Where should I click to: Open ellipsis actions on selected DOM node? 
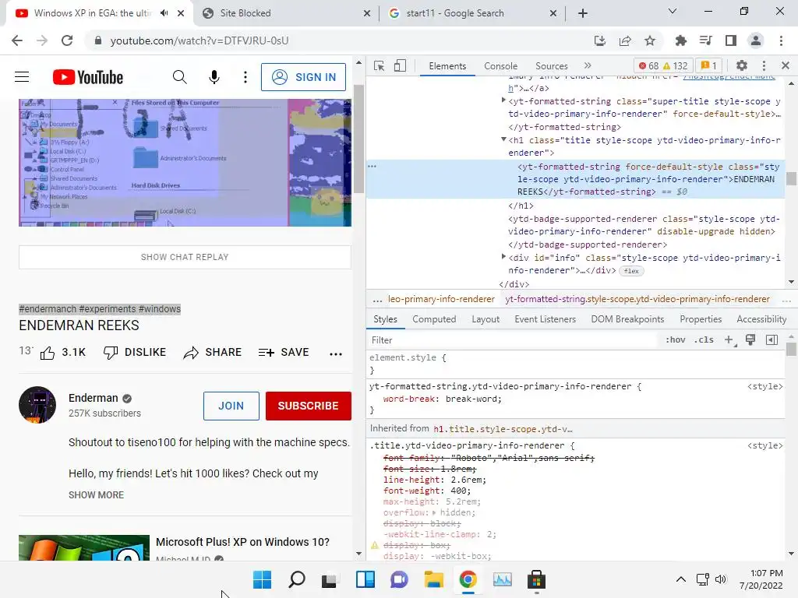click(372, 167)
